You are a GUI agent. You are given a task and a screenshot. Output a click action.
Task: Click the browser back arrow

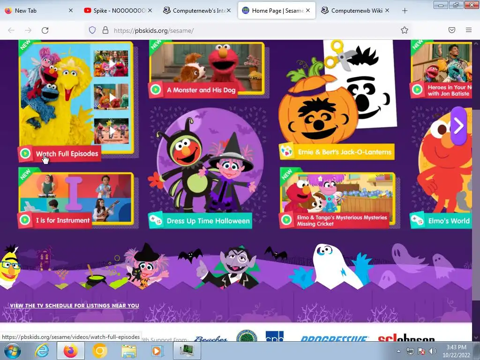[x=11, y=30]
